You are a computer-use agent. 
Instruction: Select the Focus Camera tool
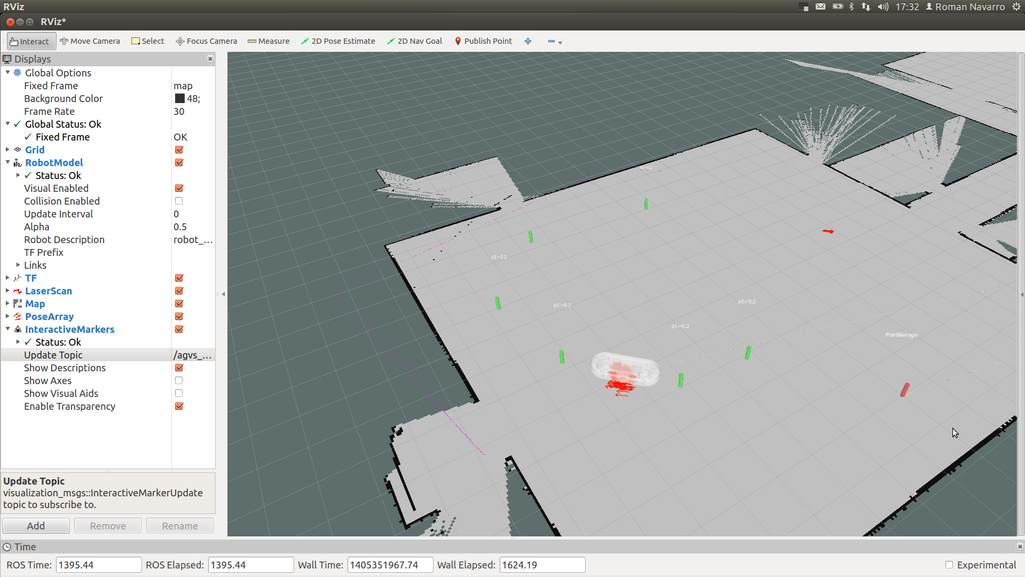point(207,41)
